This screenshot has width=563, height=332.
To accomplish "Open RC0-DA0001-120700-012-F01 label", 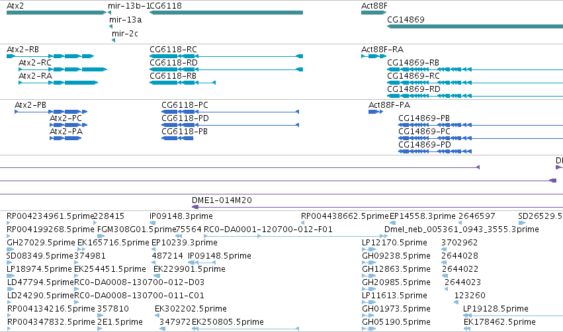I will [x=268, y=229].
